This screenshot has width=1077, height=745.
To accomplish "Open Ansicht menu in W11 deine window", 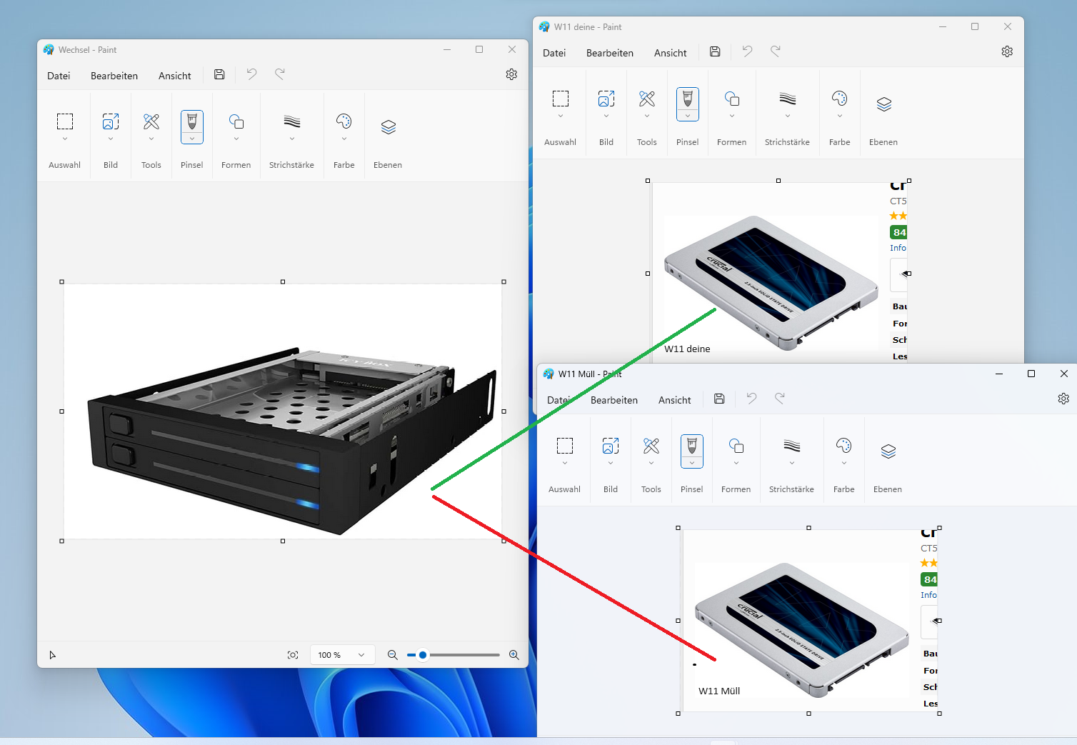I will [x=671, y=53].
